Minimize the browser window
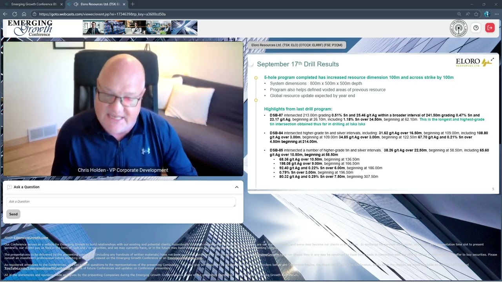 coord(471,4)
